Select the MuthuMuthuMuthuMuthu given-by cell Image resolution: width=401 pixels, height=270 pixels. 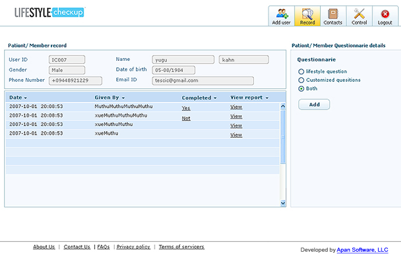pyautogui.click(x=124, y=106)
